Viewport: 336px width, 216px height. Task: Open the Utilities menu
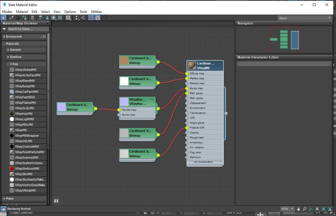click(x=96, y=12)
